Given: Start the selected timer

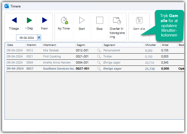Looking at the screenshot, I should click(x=82, y=27).
